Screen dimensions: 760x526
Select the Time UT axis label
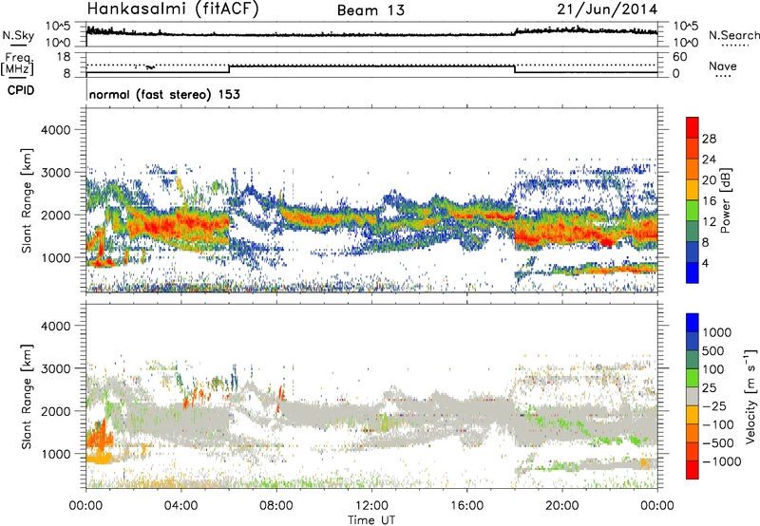tap(371, 520)
